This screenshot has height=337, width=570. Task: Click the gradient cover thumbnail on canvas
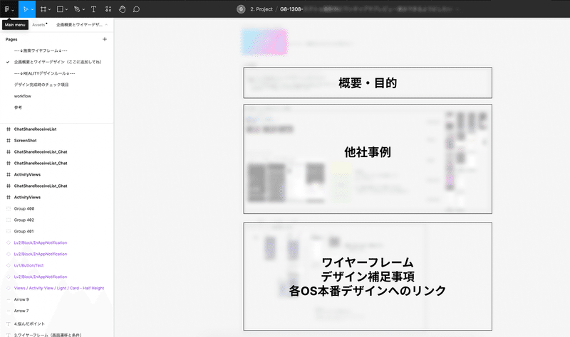click(x=264, y=42)
